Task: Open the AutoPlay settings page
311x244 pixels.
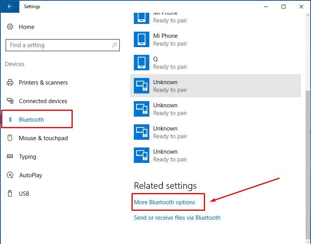Action: click(31, 175)
